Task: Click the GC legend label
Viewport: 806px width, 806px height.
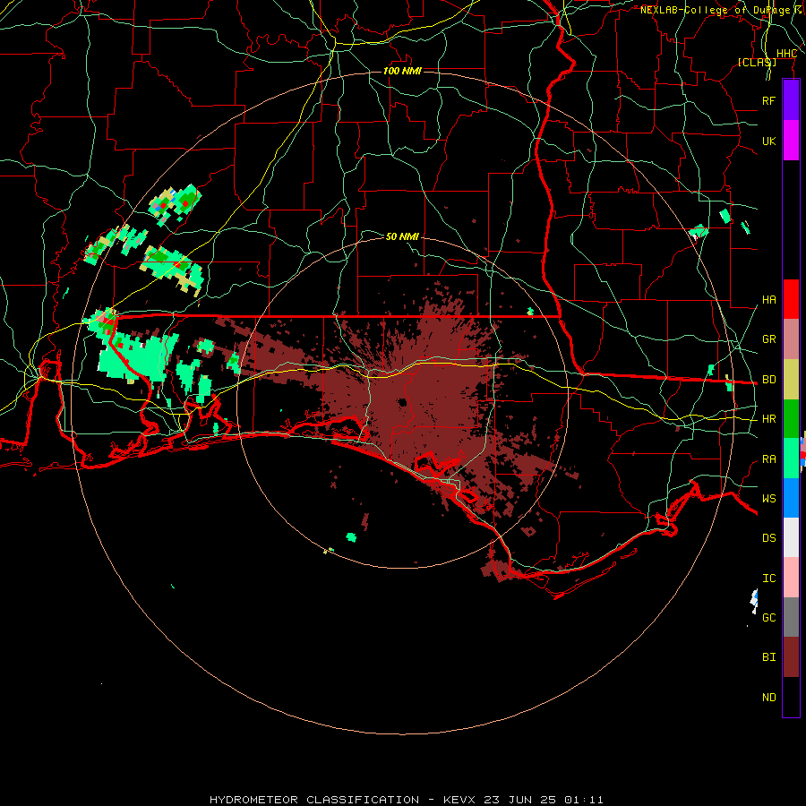Action: pyautogui.click(x=769, y=618)
